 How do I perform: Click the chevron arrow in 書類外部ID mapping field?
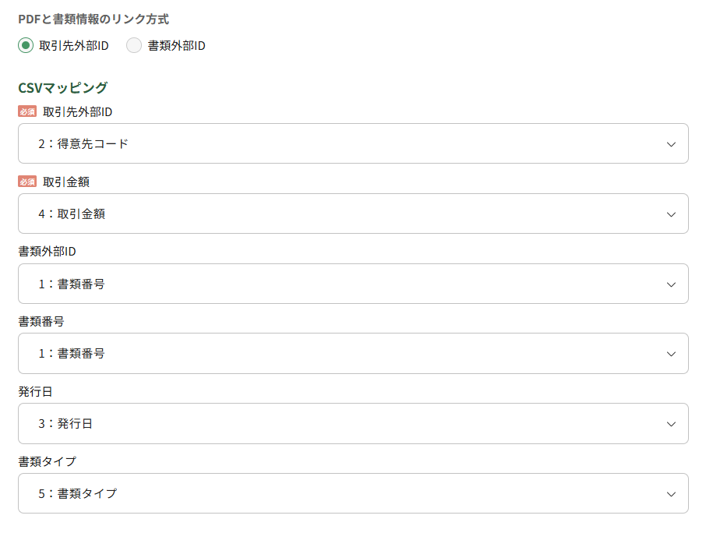(x=671, y=284)
